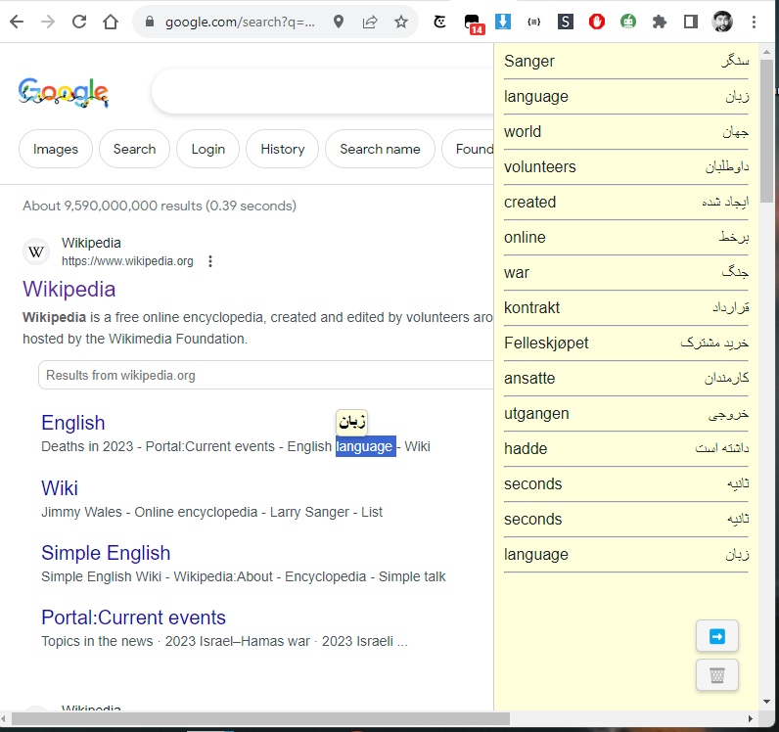Open extension with red 14 badge
Viewport: 779px width, 732px height.
click(473, 23)
